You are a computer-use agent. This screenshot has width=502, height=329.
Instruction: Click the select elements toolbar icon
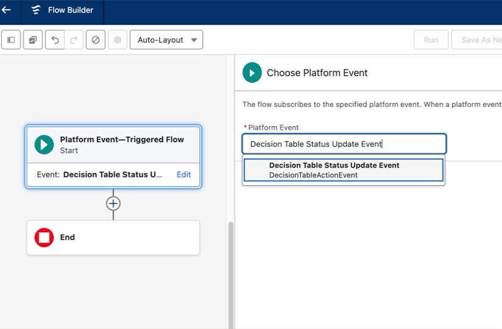tap(33, 40)
